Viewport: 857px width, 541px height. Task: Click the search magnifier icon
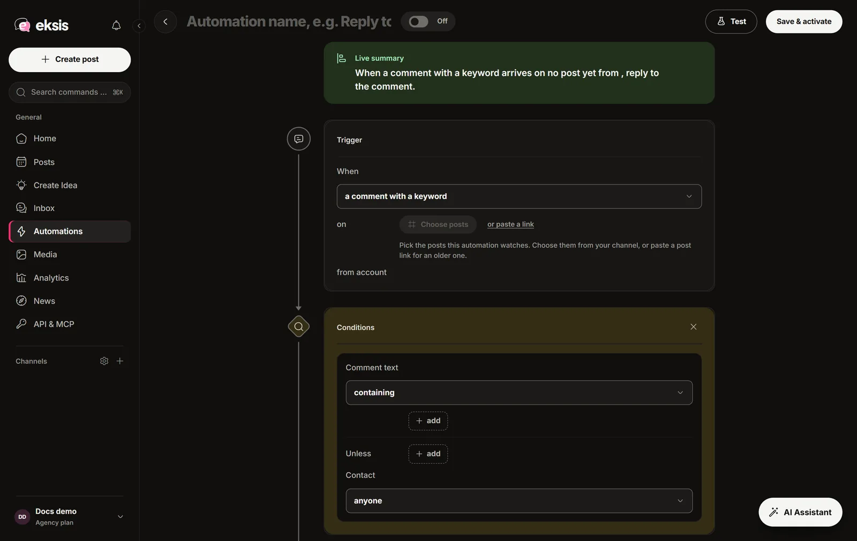[x=21, y=92]
